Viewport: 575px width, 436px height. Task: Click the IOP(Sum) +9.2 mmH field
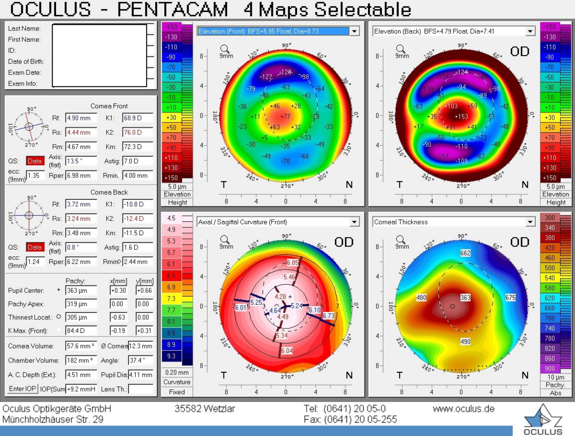click(x=81, y=389)
